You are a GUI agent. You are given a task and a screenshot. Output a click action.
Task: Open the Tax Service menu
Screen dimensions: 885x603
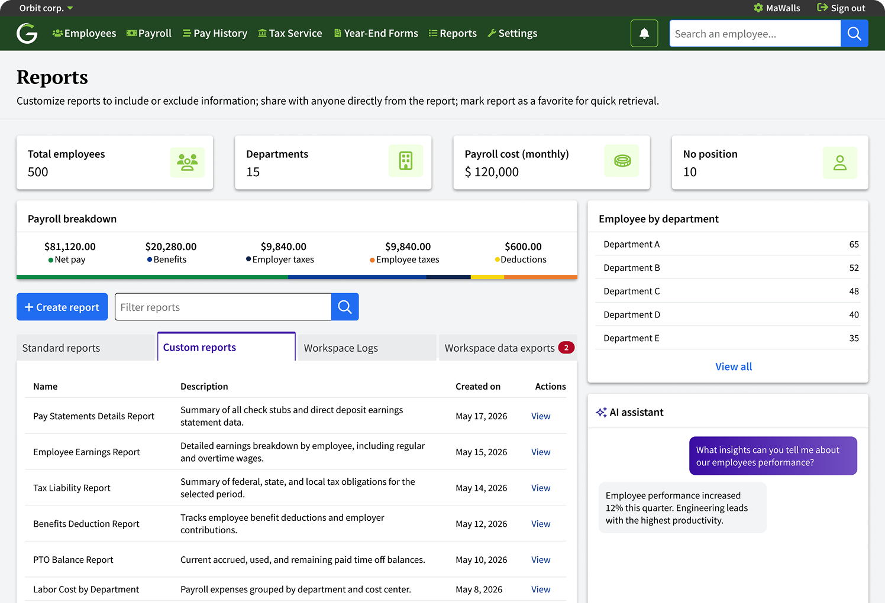pyautogui.click(x=290, y=34)
